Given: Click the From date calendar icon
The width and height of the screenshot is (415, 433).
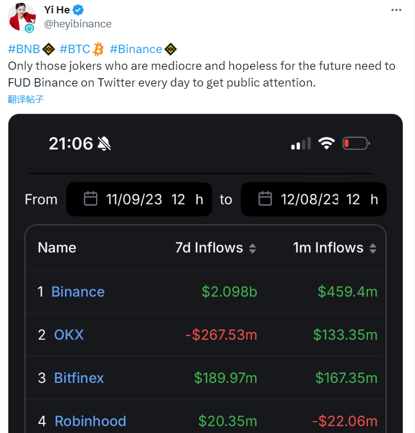Looking at the screenshot, I should pos(90,199).
